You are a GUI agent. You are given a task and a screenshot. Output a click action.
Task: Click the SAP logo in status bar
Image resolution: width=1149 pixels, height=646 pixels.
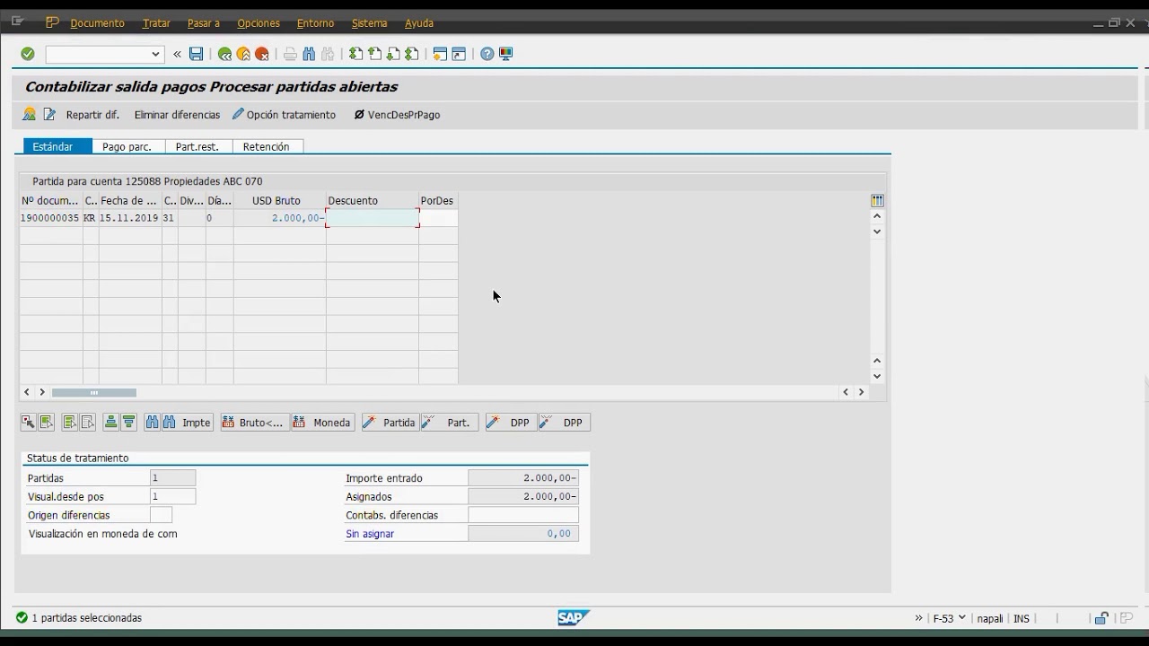(574, 617)
